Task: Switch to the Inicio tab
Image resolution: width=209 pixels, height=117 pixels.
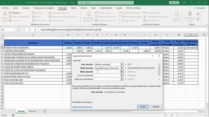Action: pyautogui.click(x=16, y=8)
